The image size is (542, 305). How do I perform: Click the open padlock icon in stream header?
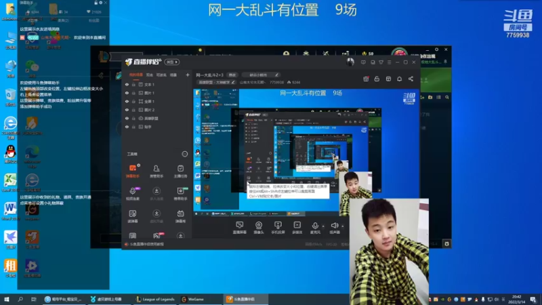point(377,79)
